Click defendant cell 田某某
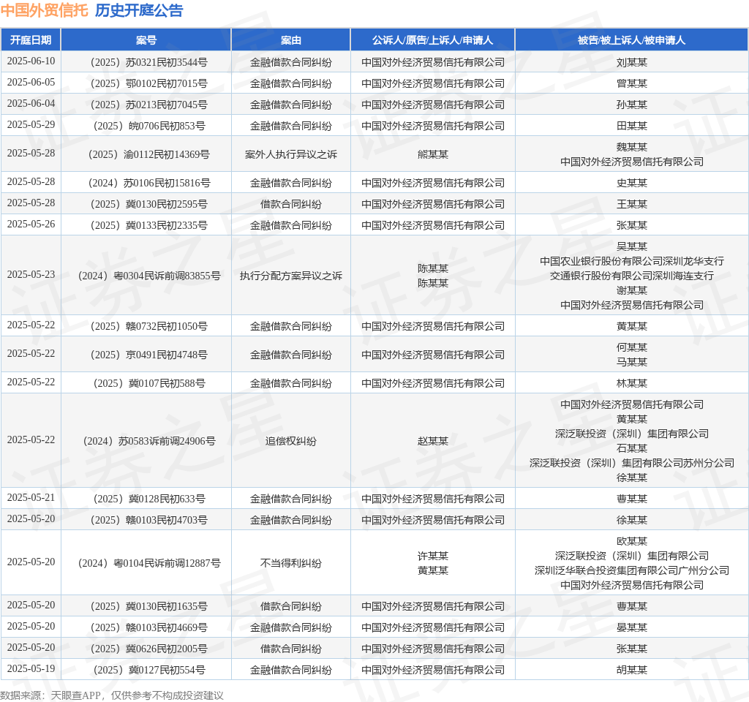749x702 pixels. point(631,126)
